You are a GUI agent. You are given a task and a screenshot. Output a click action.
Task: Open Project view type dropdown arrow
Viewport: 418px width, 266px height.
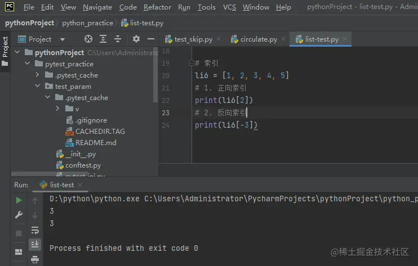pos(63,39)
